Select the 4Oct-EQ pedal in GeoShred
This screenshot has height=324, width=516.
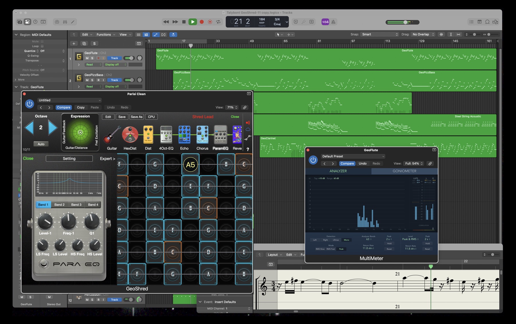pos(166,134)
